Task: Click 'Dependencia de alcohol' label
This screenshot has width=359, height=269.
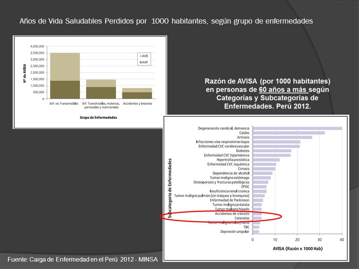Action: tap(231, 173)
